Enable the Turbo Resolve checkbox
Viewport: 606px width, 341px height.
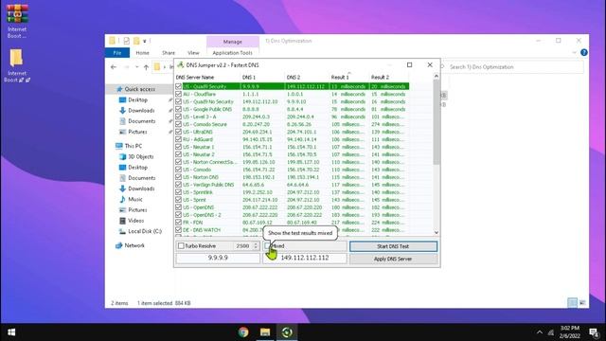coord(181,246)
